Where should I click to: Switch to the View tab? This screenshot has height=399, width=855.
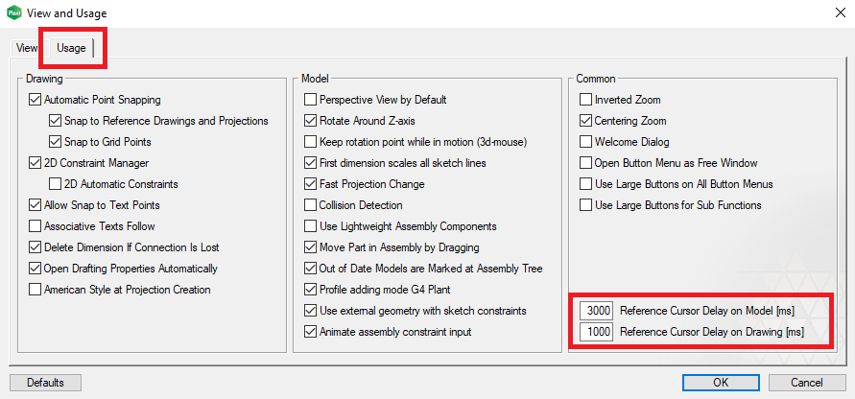click(27, 47)
